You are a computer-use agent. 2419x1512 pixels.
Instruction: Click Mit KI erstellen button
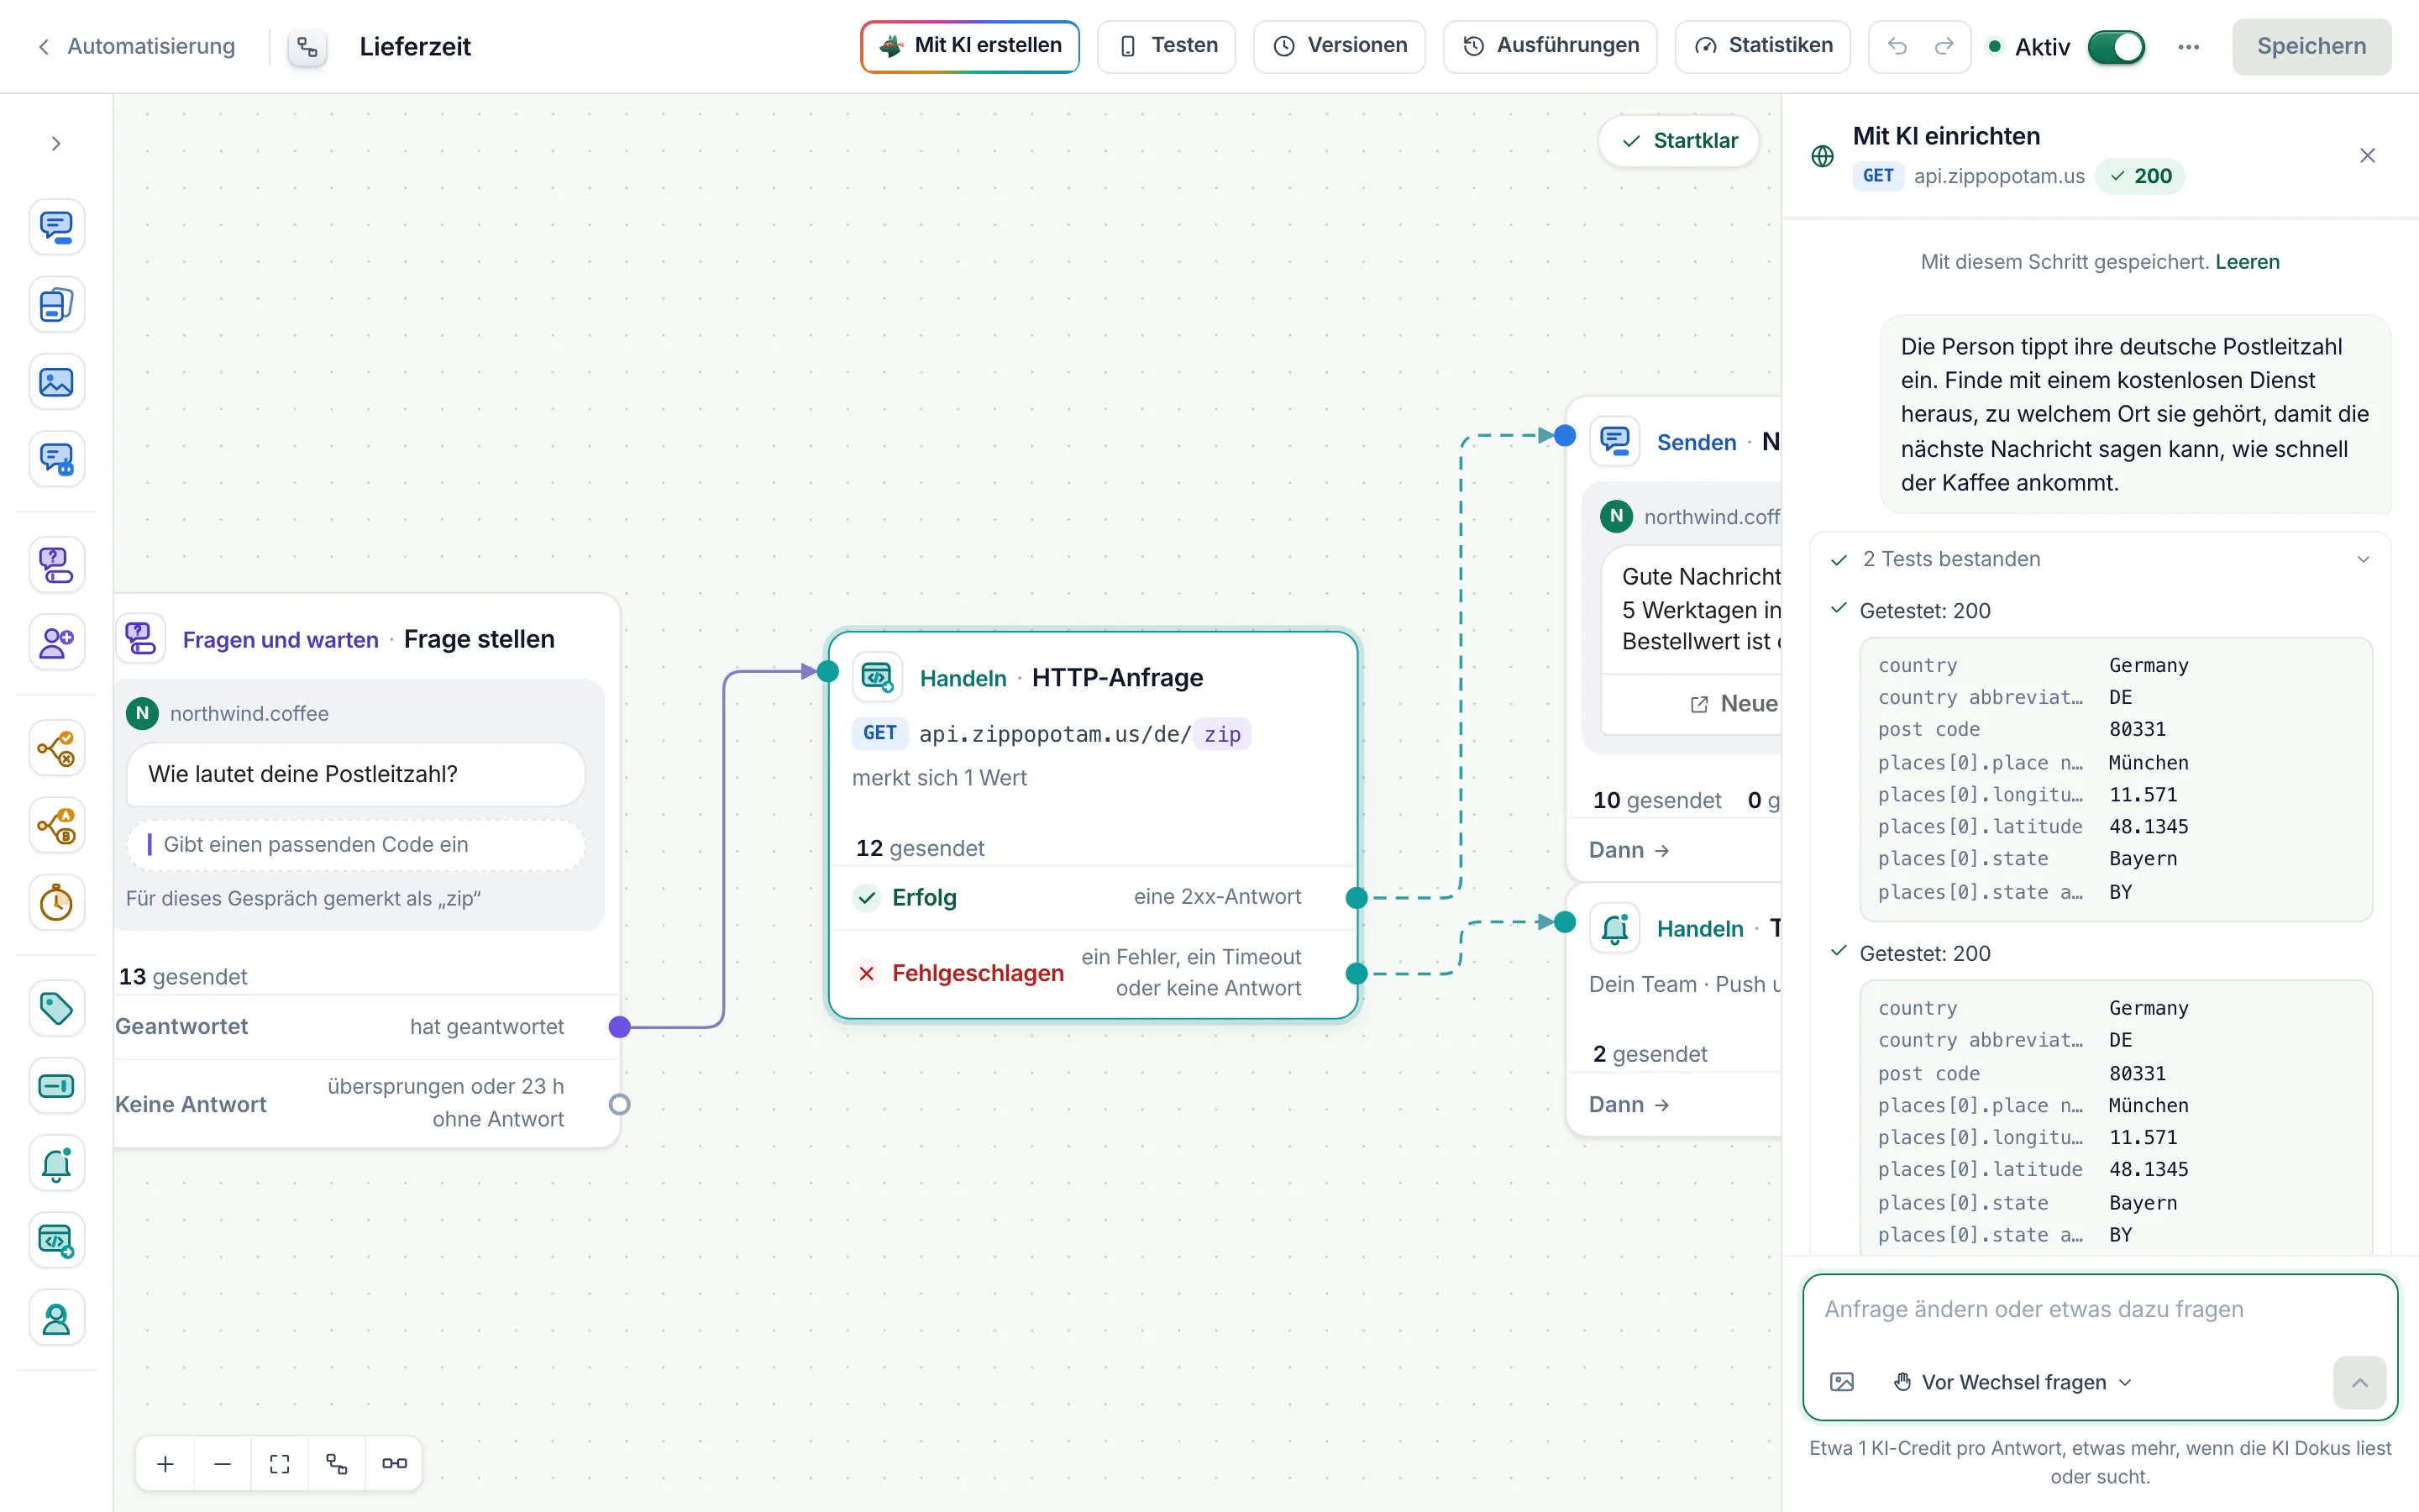coord(969,46)
